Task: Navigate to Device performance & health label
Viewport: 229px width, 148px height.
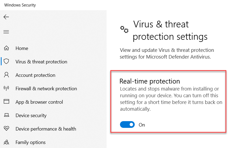Action: click(x=46, y=129)
